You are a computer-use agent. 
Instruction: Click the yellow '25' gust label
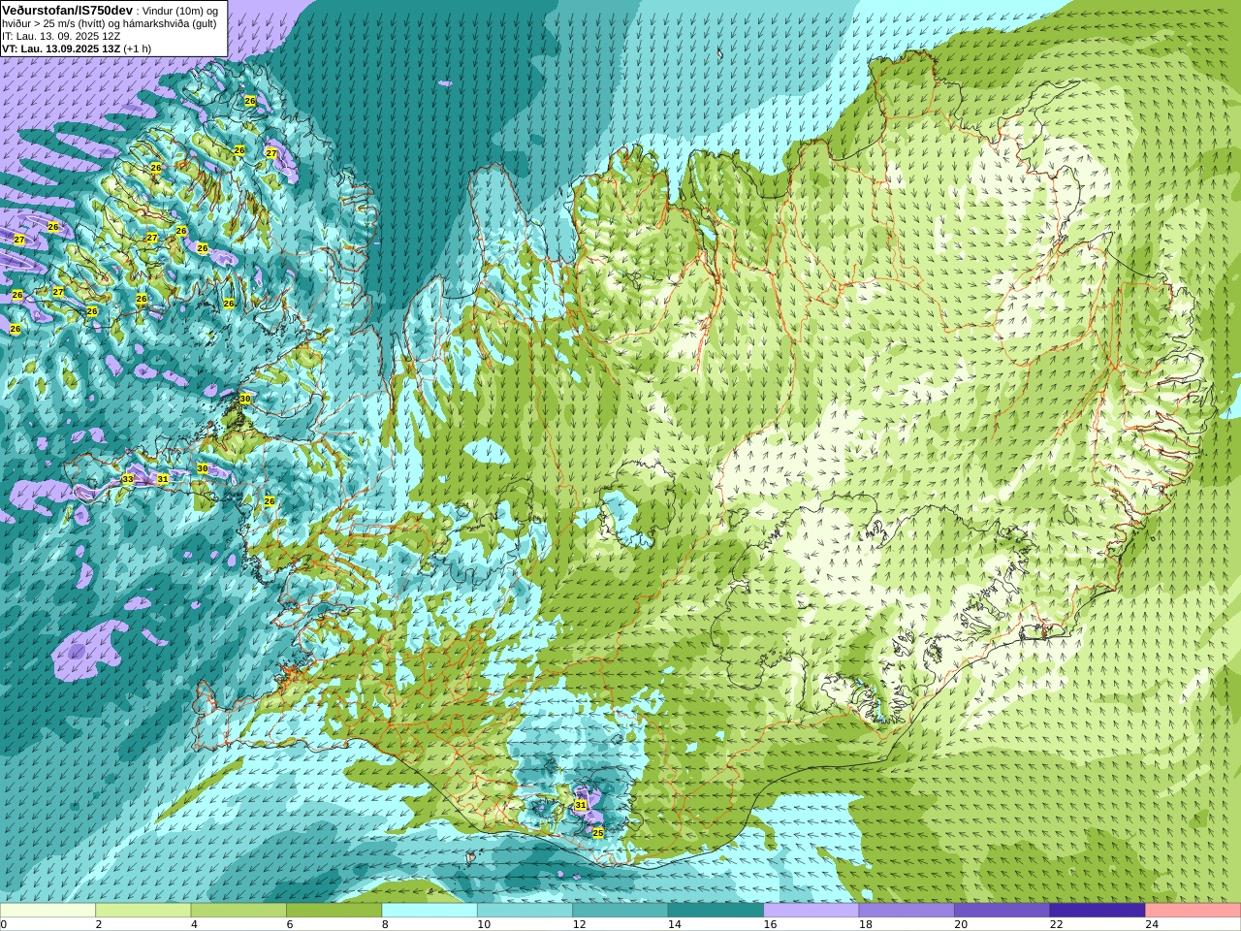pyautogui.click(x=598, y=832)
